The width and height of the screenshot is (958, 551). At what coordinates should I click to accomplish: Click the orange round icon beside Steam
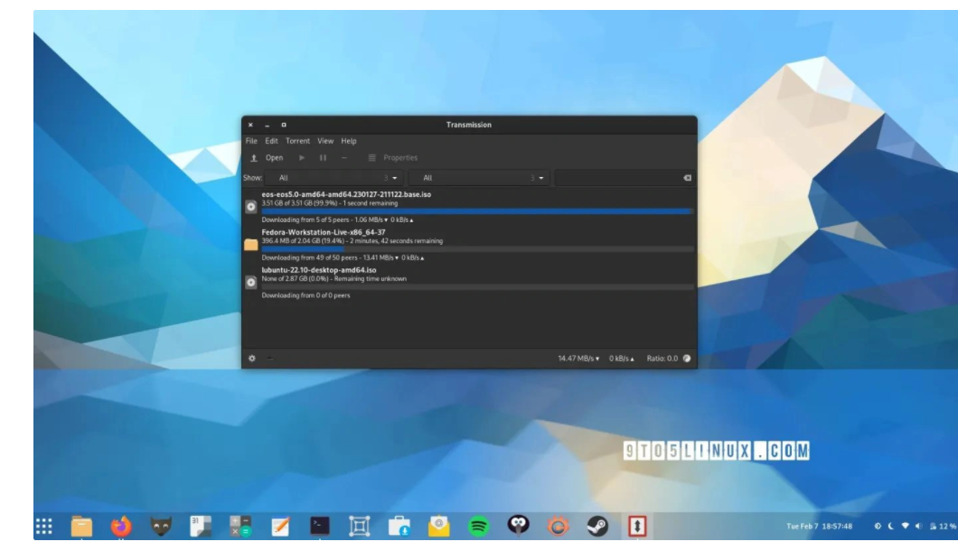pos(558,526)
